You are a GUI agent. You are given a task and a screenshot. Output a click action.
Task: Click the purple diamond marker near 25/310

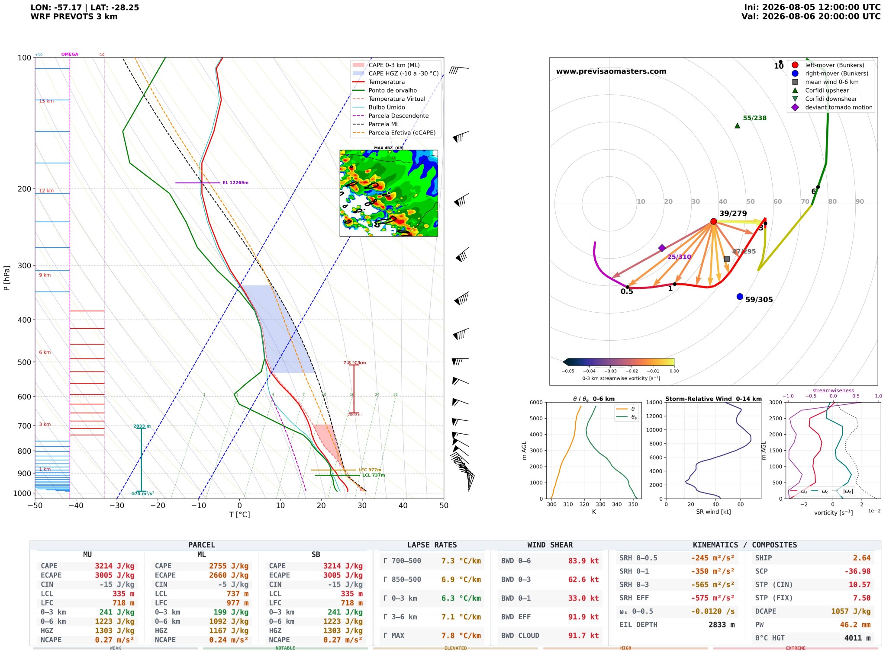(x=662, y=248)
